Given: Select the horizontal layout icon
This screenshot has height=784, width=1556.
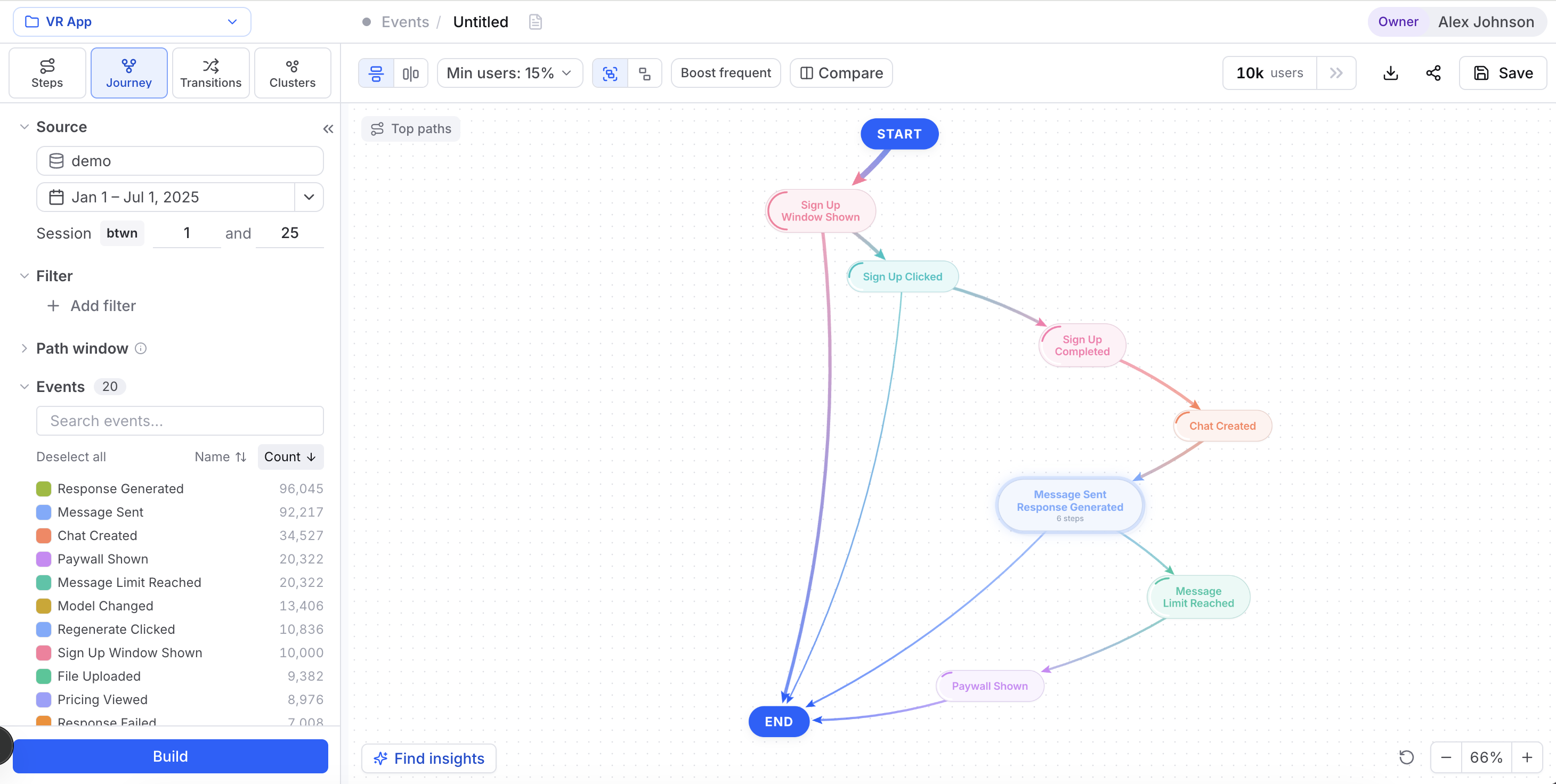Looking at the screenshot, I should pyautogui.click(x=411, y=73).
